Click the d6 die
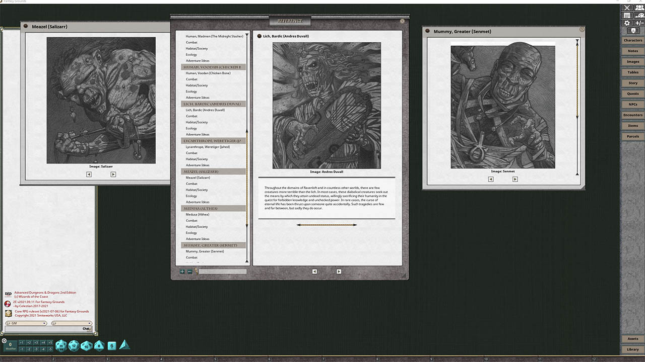The height and width of the screenshot is (362, 645). 112,345
